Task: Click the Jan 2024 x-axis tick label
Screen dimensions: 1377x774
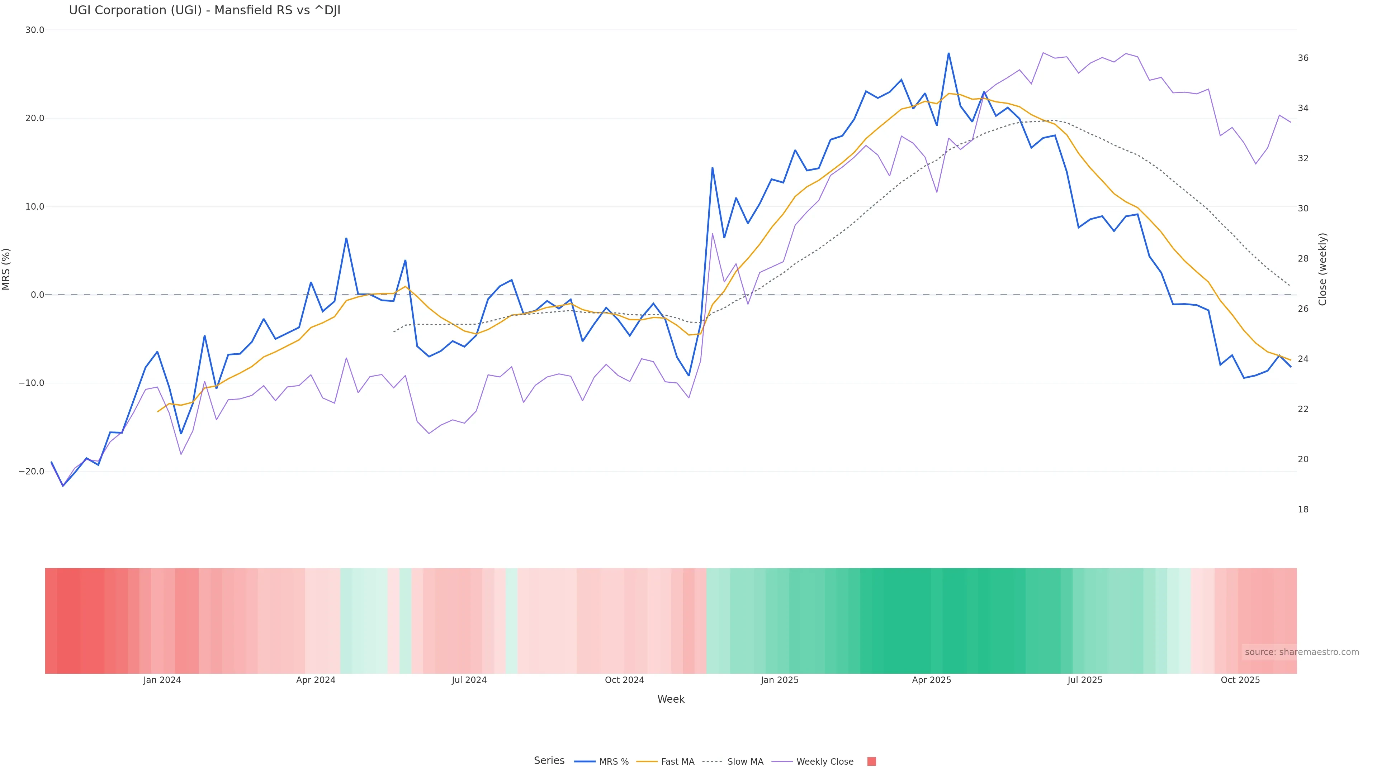Action: pos(162,680)
